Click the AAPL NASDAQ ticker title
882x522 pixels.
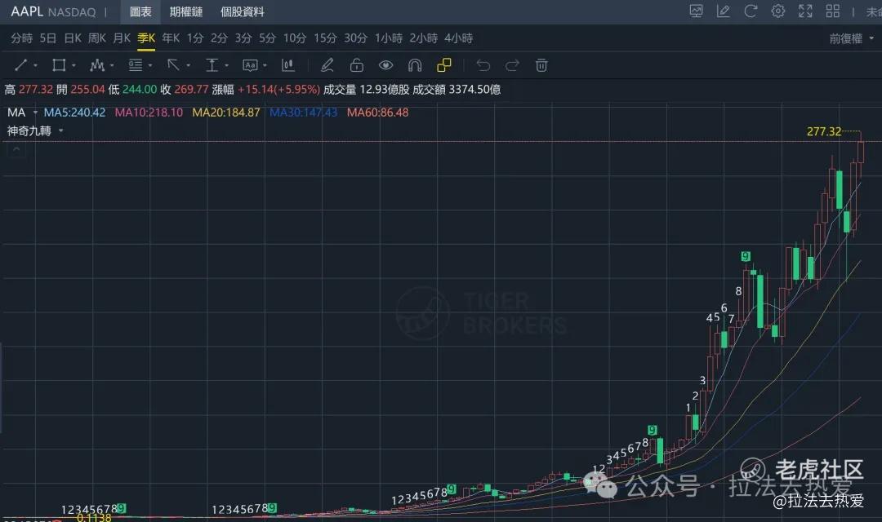(x=53, y=11)
